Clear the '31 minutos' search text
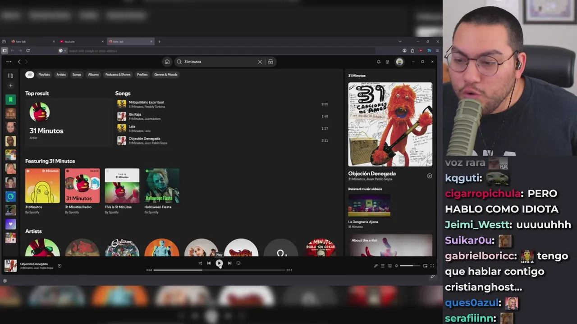 click(x=260, y=62)
